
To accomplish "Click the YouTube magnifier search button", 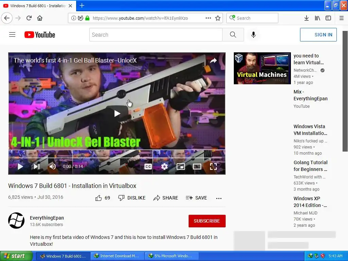I will [x=233, y=35].
